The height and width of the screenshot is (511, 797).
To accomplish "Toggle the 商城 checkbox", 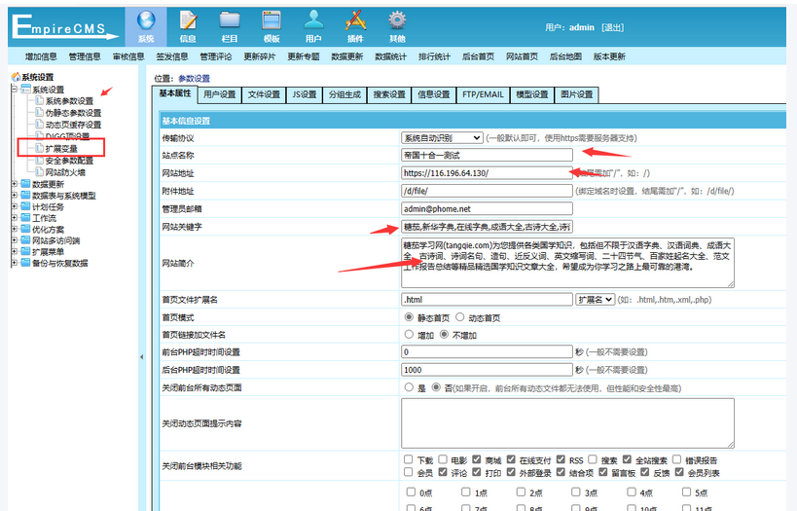I will 476,459.
